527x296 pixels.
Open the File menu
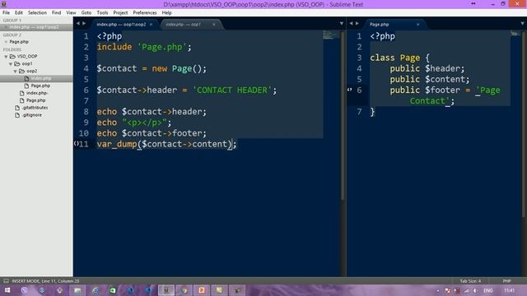[x=6, y=13]
